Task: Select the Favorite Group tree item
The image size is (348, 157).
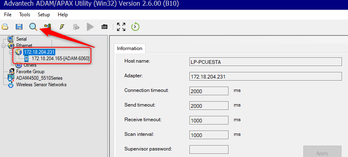Action: click(x=30, y=72)
